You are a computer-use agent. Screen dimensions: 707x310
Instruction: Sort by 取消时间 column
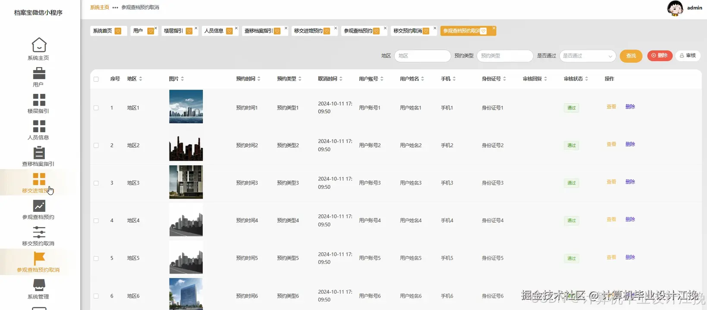tap(341, 79)
